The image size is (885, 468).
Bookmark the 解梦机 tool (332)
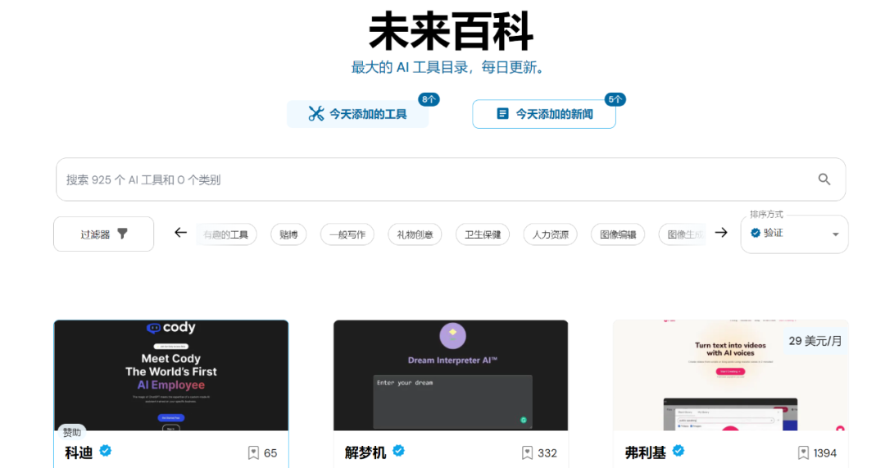[x=527, y=452]
